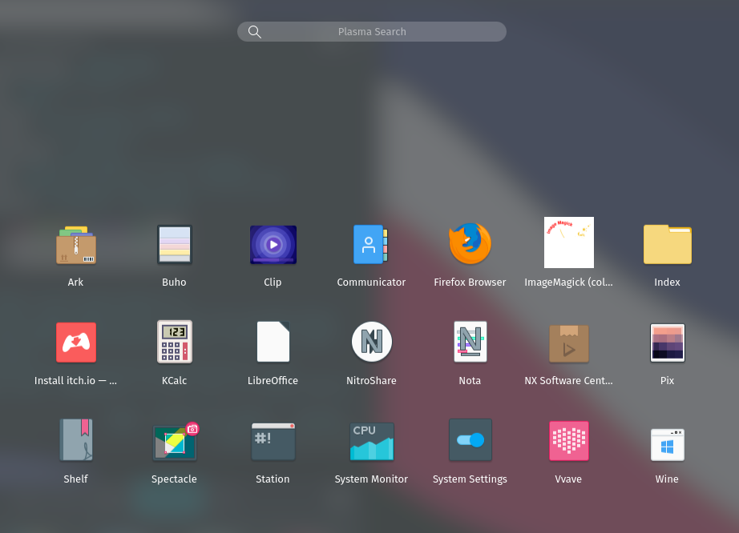Click the NitroShare round icon
This screenshot has width=739, height=533.
[x=371, y=342]
